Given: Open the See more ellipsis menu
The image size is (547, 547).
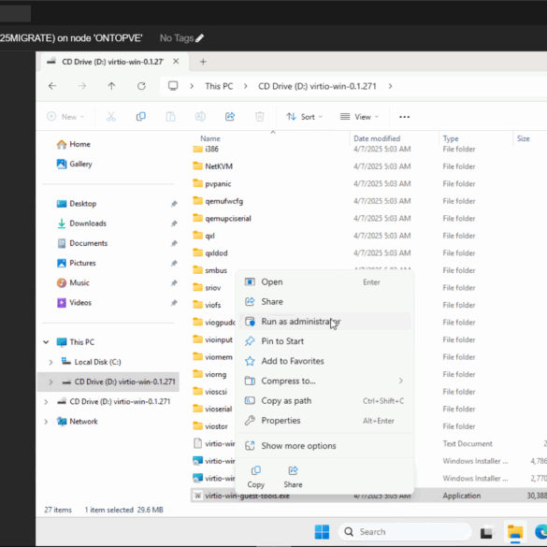Looking at the screenshot, I should [404, 117].
